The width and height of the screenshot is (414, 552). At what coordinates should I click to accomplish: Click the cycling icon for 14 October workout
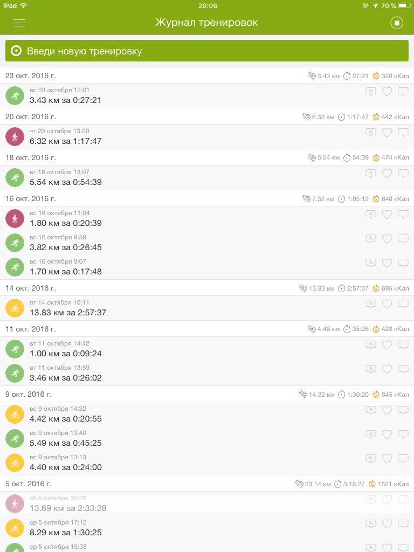tap(15, 308)
